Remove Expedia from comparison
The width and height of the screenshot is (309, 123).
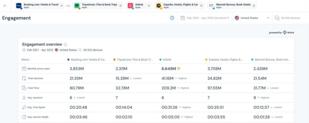click(201, 6)
